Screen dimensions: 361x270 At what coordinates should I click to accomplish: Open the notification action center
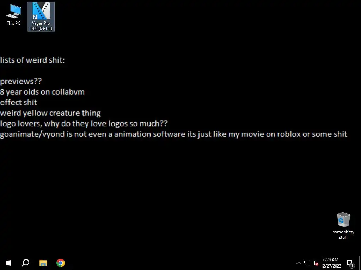[x=350, y=263]
